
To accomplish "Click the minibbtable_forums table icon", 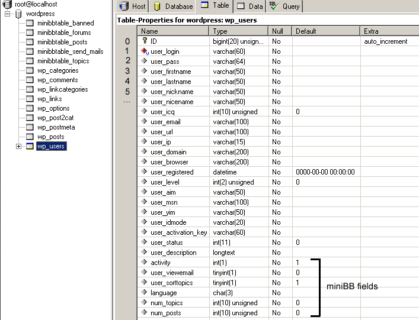I will click(30, 33).
